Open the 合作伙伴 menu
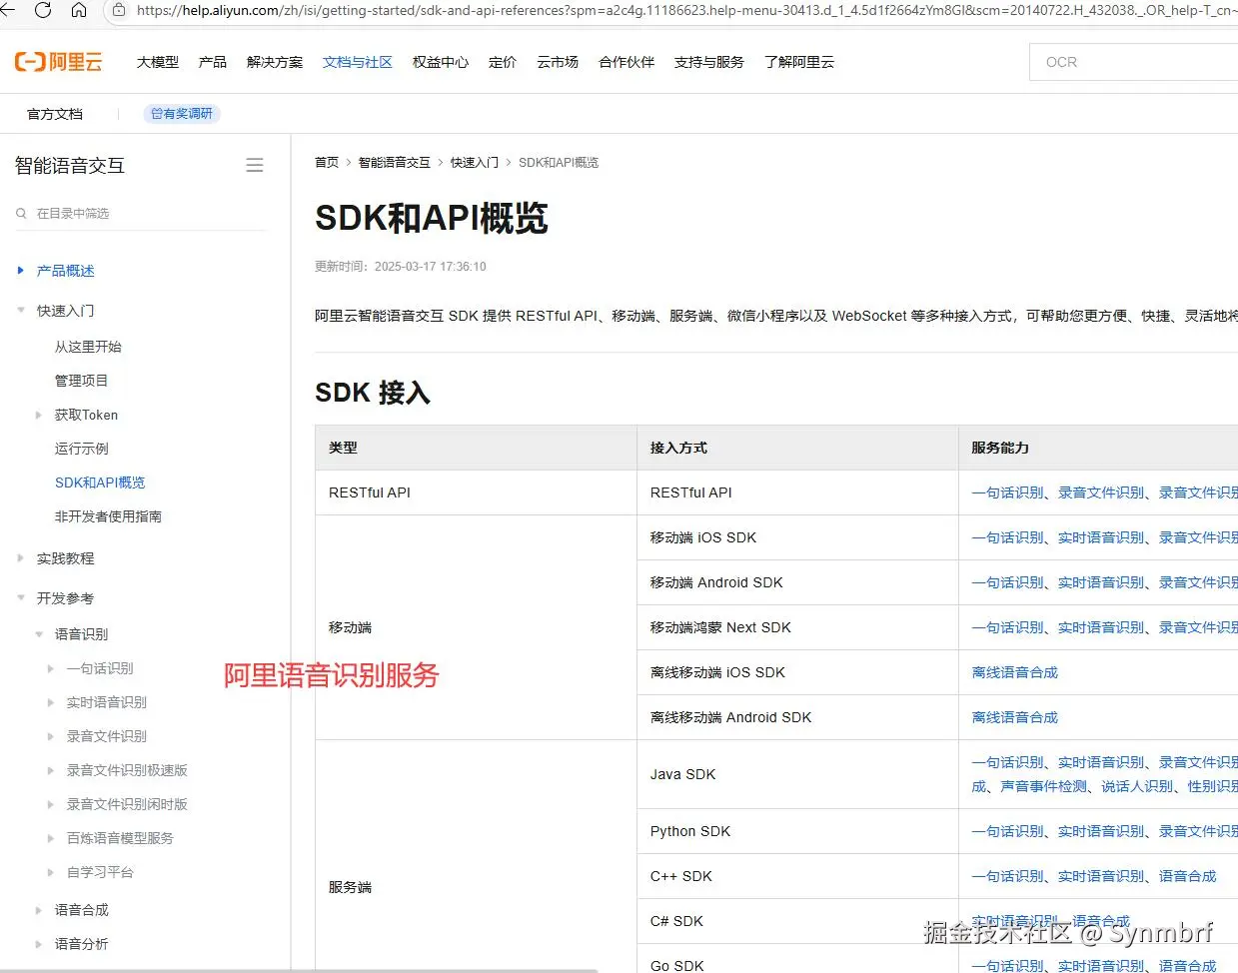1238x973 pixels. click(626, 62)
